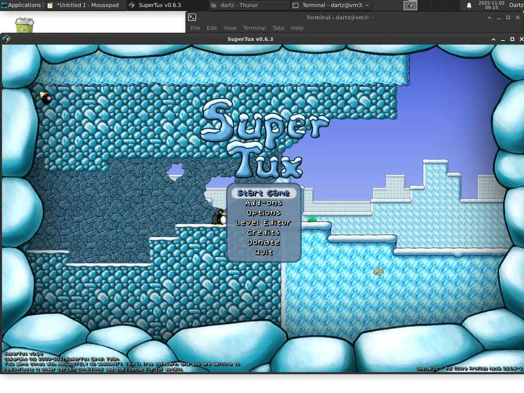This screenshot has height=393, width=524.
Task: Click the SuperTux window menu icon
Action: (x=7, y=39)
